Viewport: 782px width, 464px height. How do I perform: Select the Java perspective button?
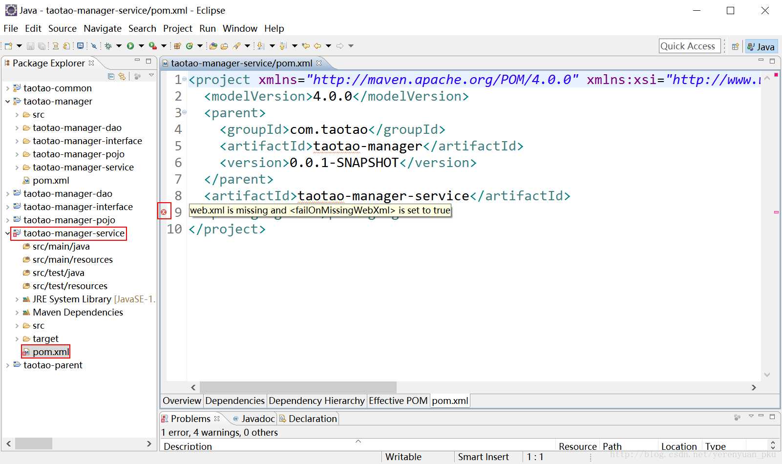tap(761, 47)
